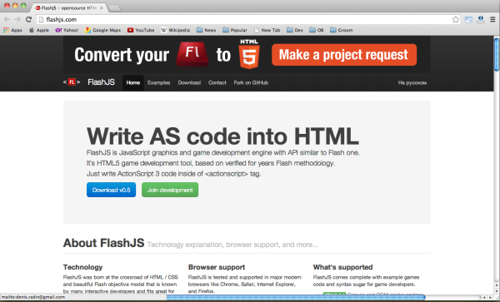Viewport: 500px width, 302px height.
Task: Click the browser forward arrow
Action: pyautogui.click(x=17, y=19)
